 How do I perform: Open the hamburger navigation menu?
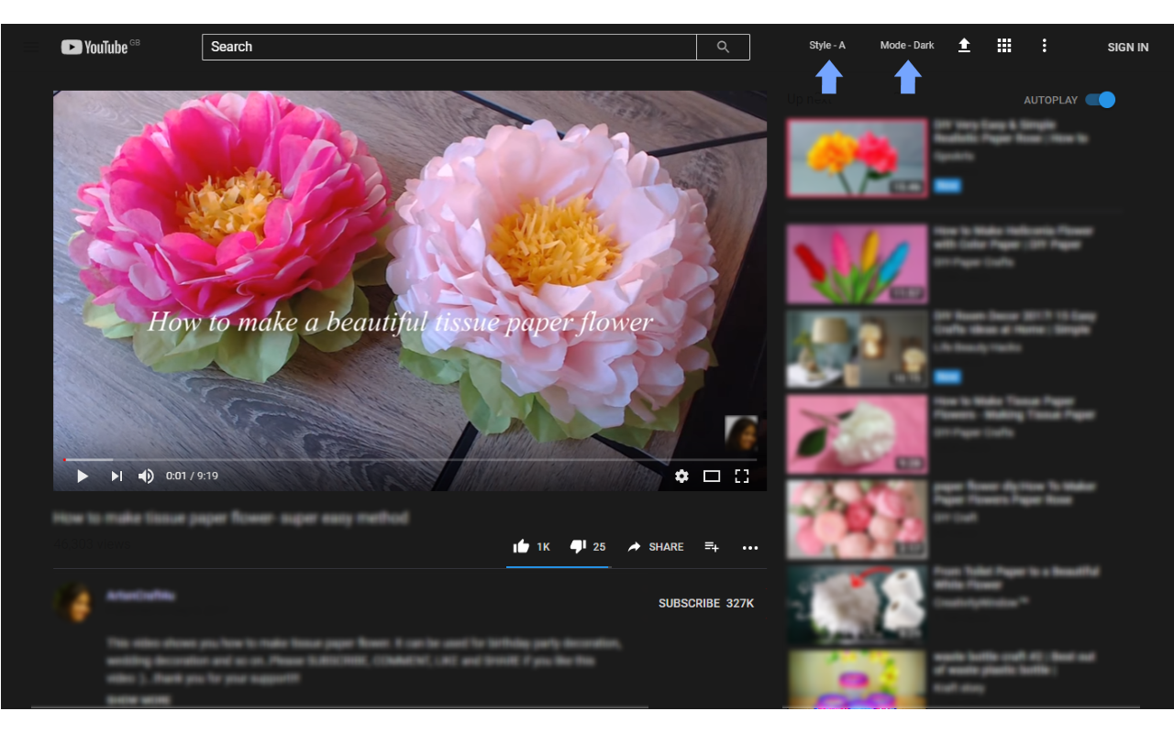point(30,47)
